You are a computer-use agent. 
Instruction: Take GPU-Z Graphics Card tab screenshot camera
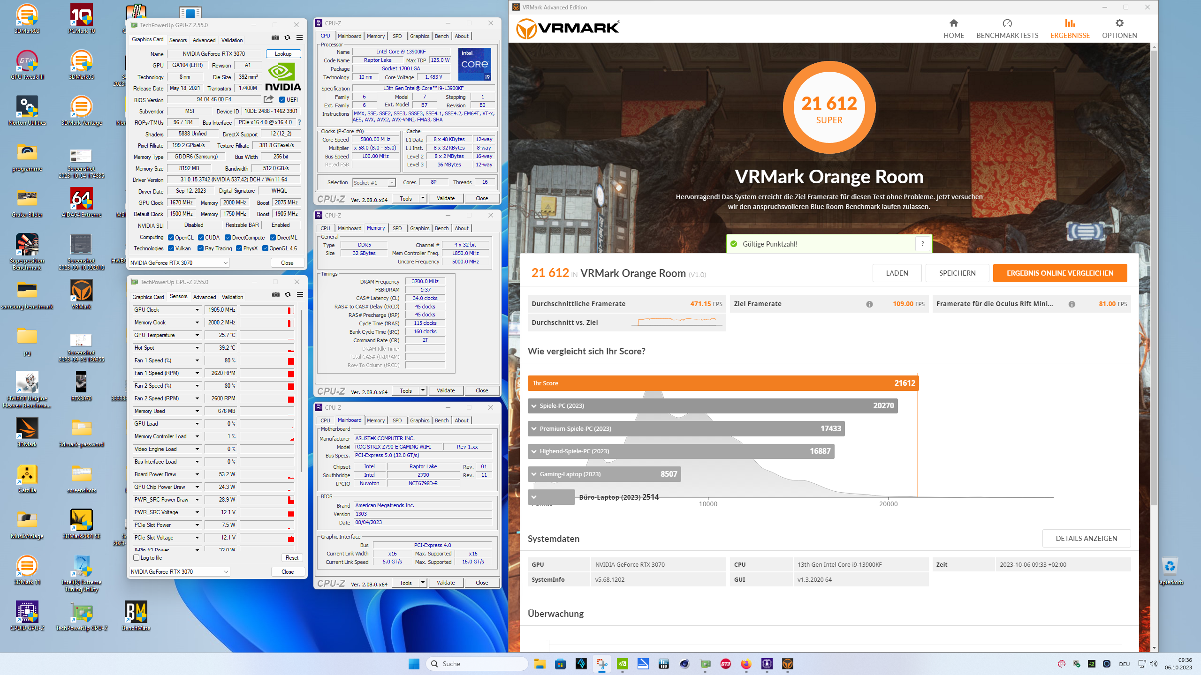275,37
